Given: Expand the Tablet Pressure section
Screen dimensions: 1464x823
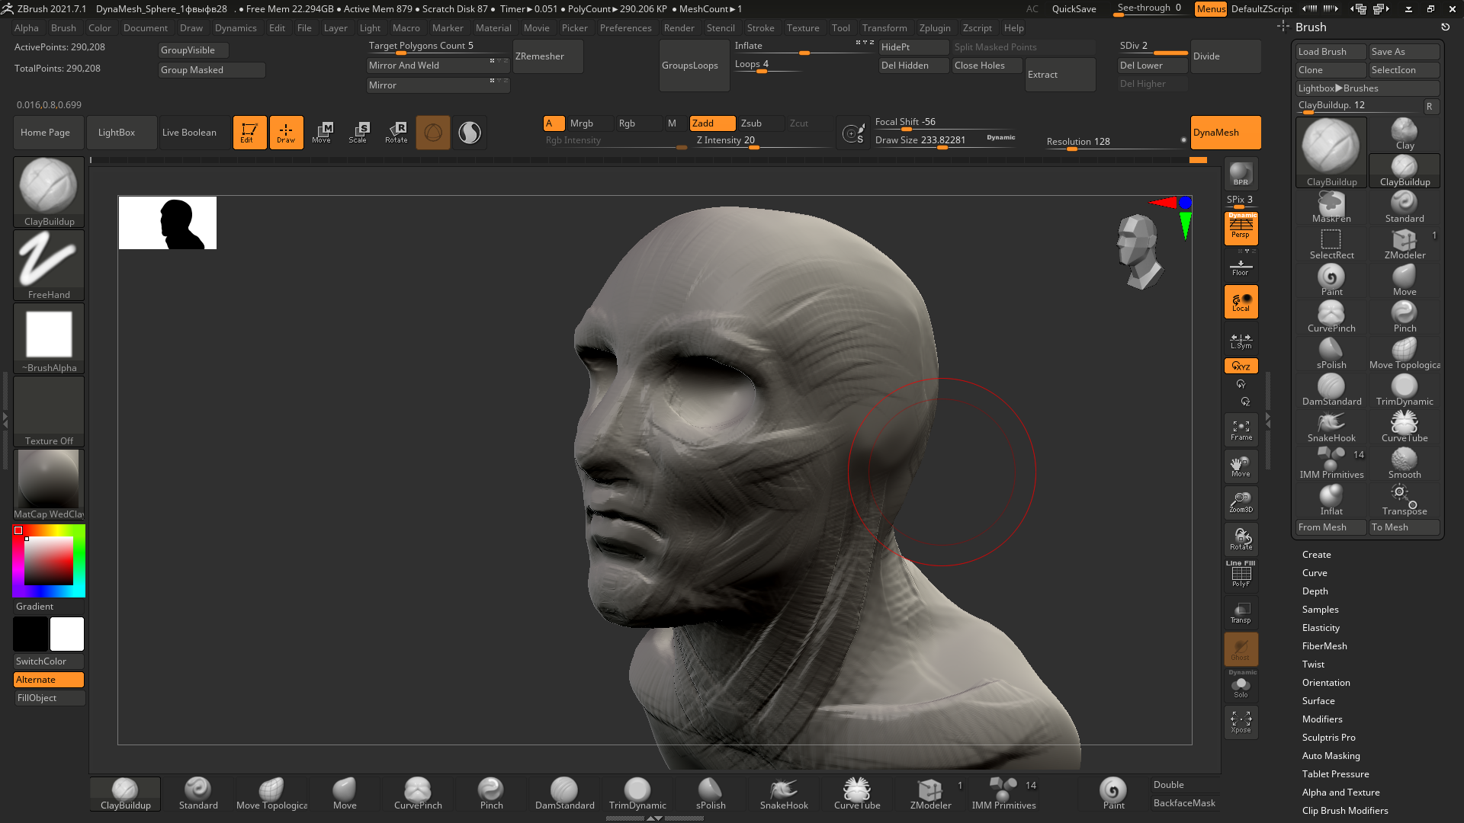Looking at the screenshot, I should (1335, 774).
